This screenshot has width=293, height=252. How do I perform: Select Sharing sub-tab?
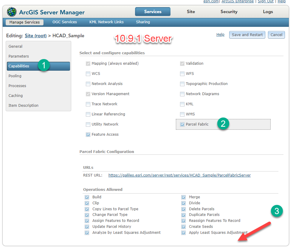[x=143, y=22]
